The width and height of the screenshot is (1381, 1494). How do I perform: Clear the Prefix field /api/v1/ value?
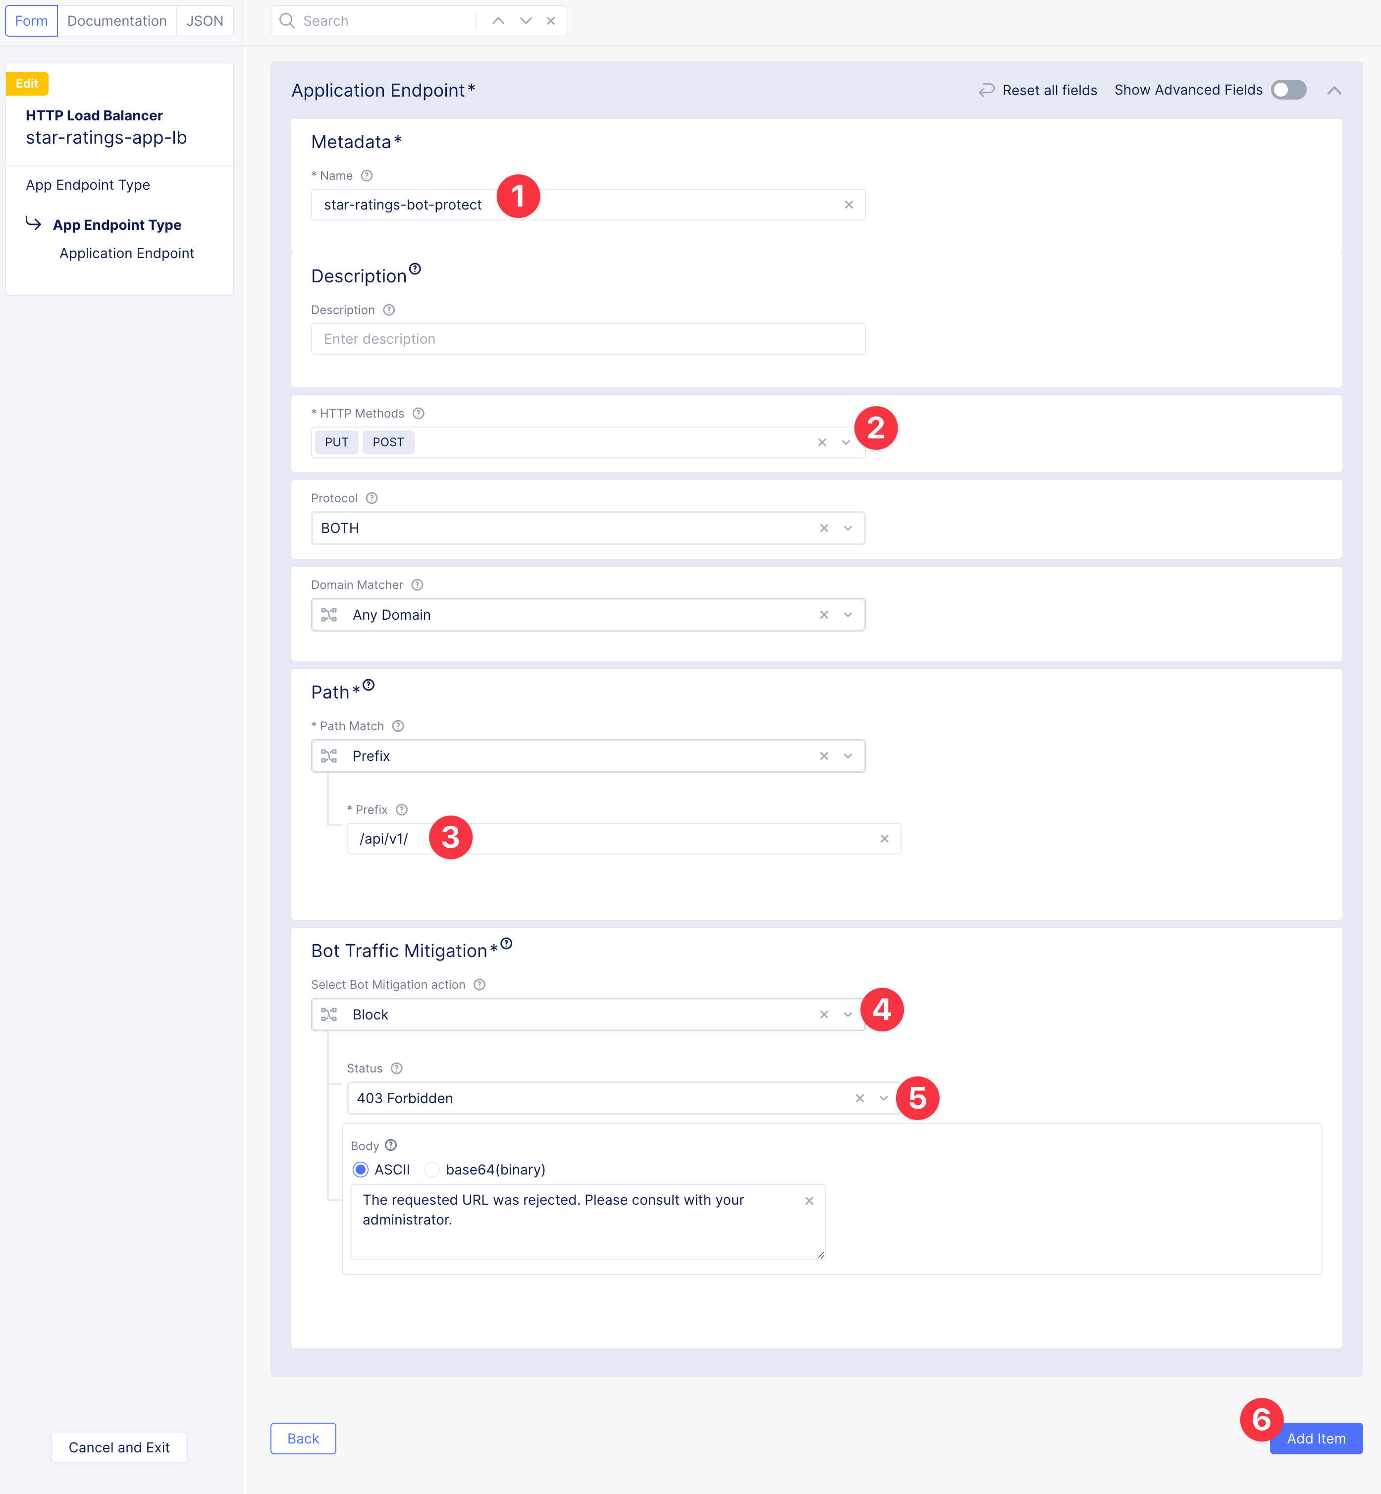click(x=884, y=839)
